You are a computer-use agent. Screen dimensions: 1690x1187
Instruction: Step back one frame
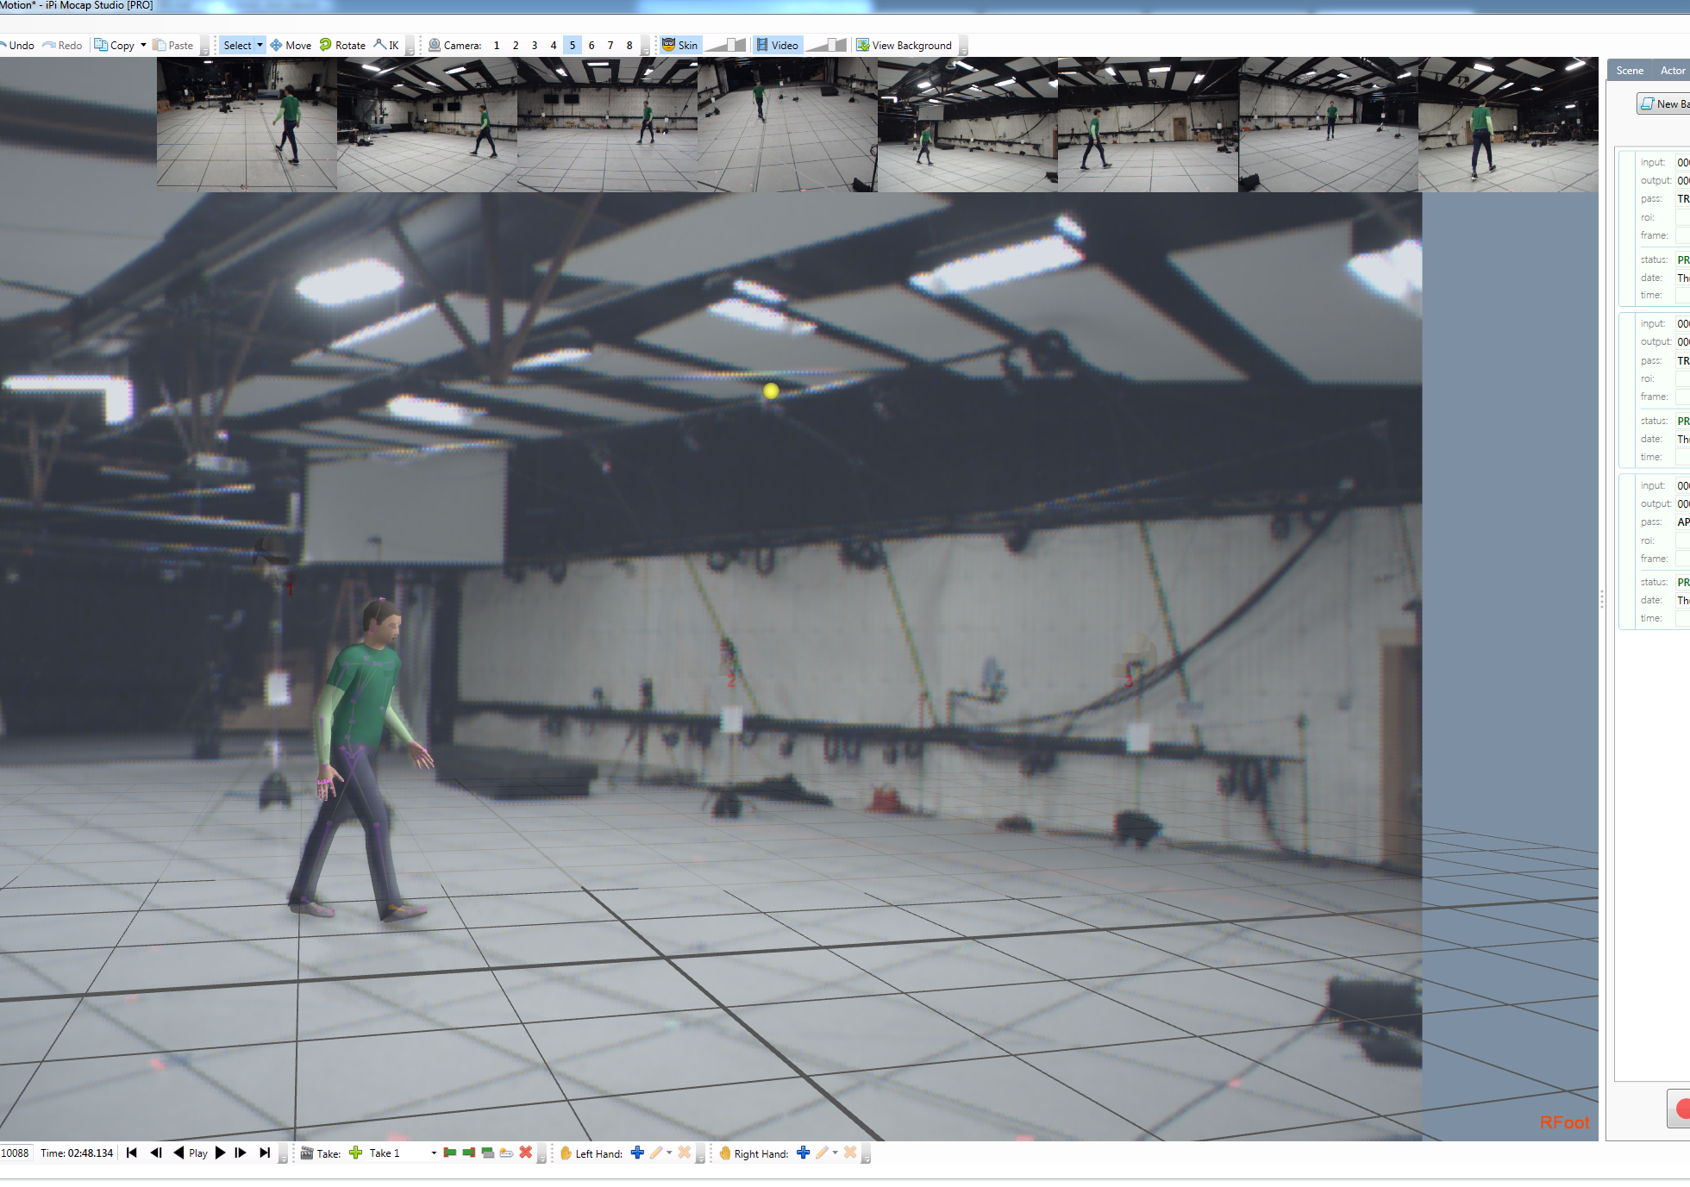(156, 1153)
